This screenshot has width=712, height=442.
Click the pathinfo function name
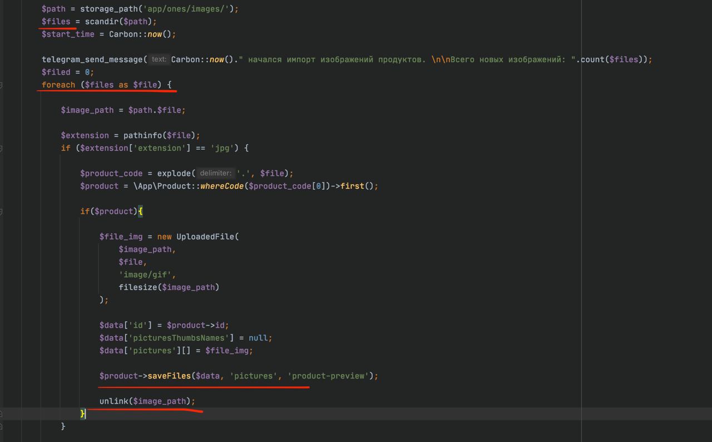click(142, 135)
